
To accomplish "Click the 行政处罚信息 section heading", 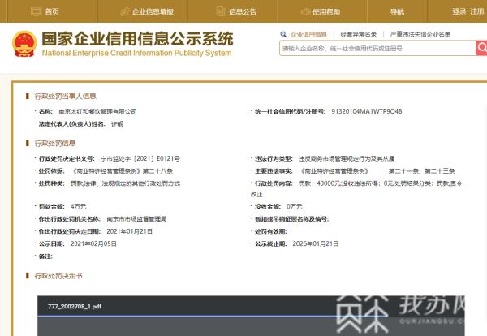I will (55, 144).
